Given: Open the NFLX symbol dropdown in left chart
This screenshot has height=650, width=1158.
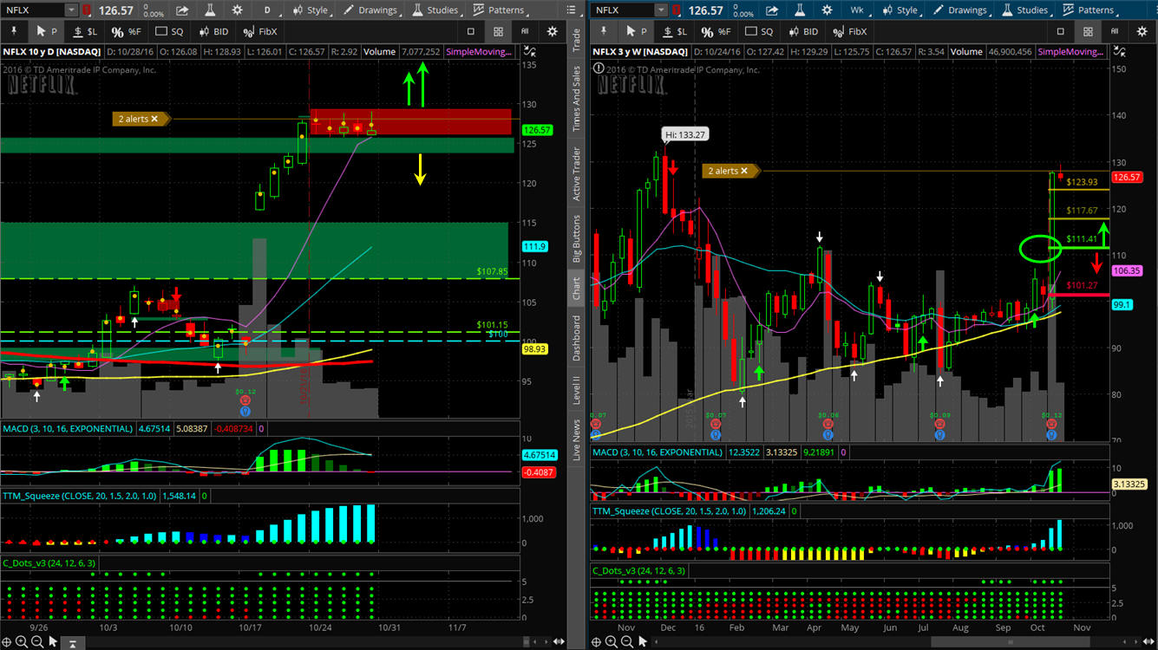Looking at the screenshot, I should tap(73, 10).
